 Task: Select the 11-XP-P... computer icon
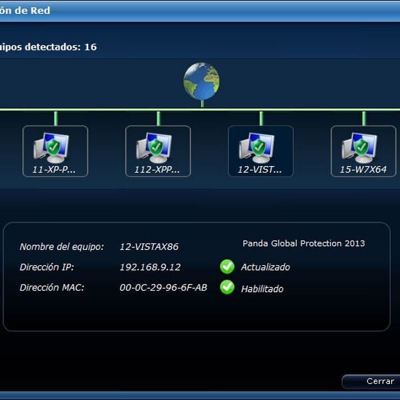tap(55, 151)
